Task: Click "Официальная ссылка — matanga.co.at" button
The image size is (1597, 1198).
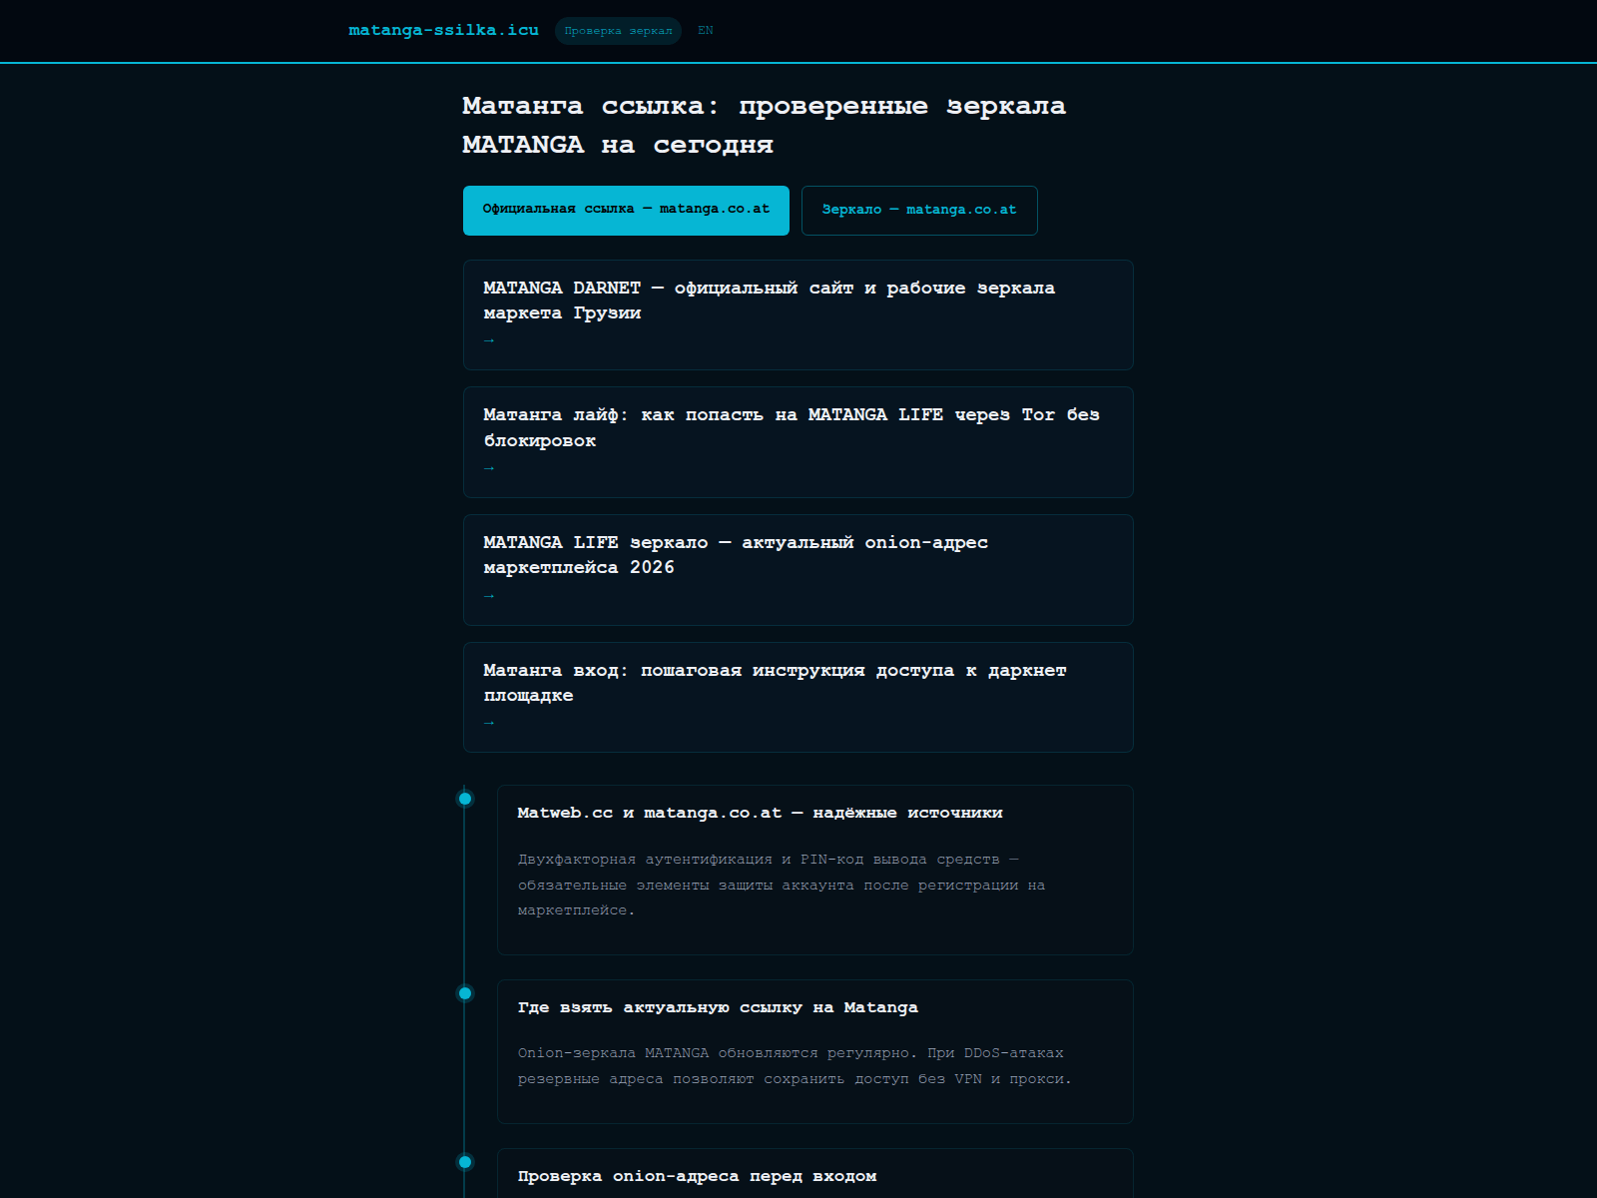Action: coord(626,210)
